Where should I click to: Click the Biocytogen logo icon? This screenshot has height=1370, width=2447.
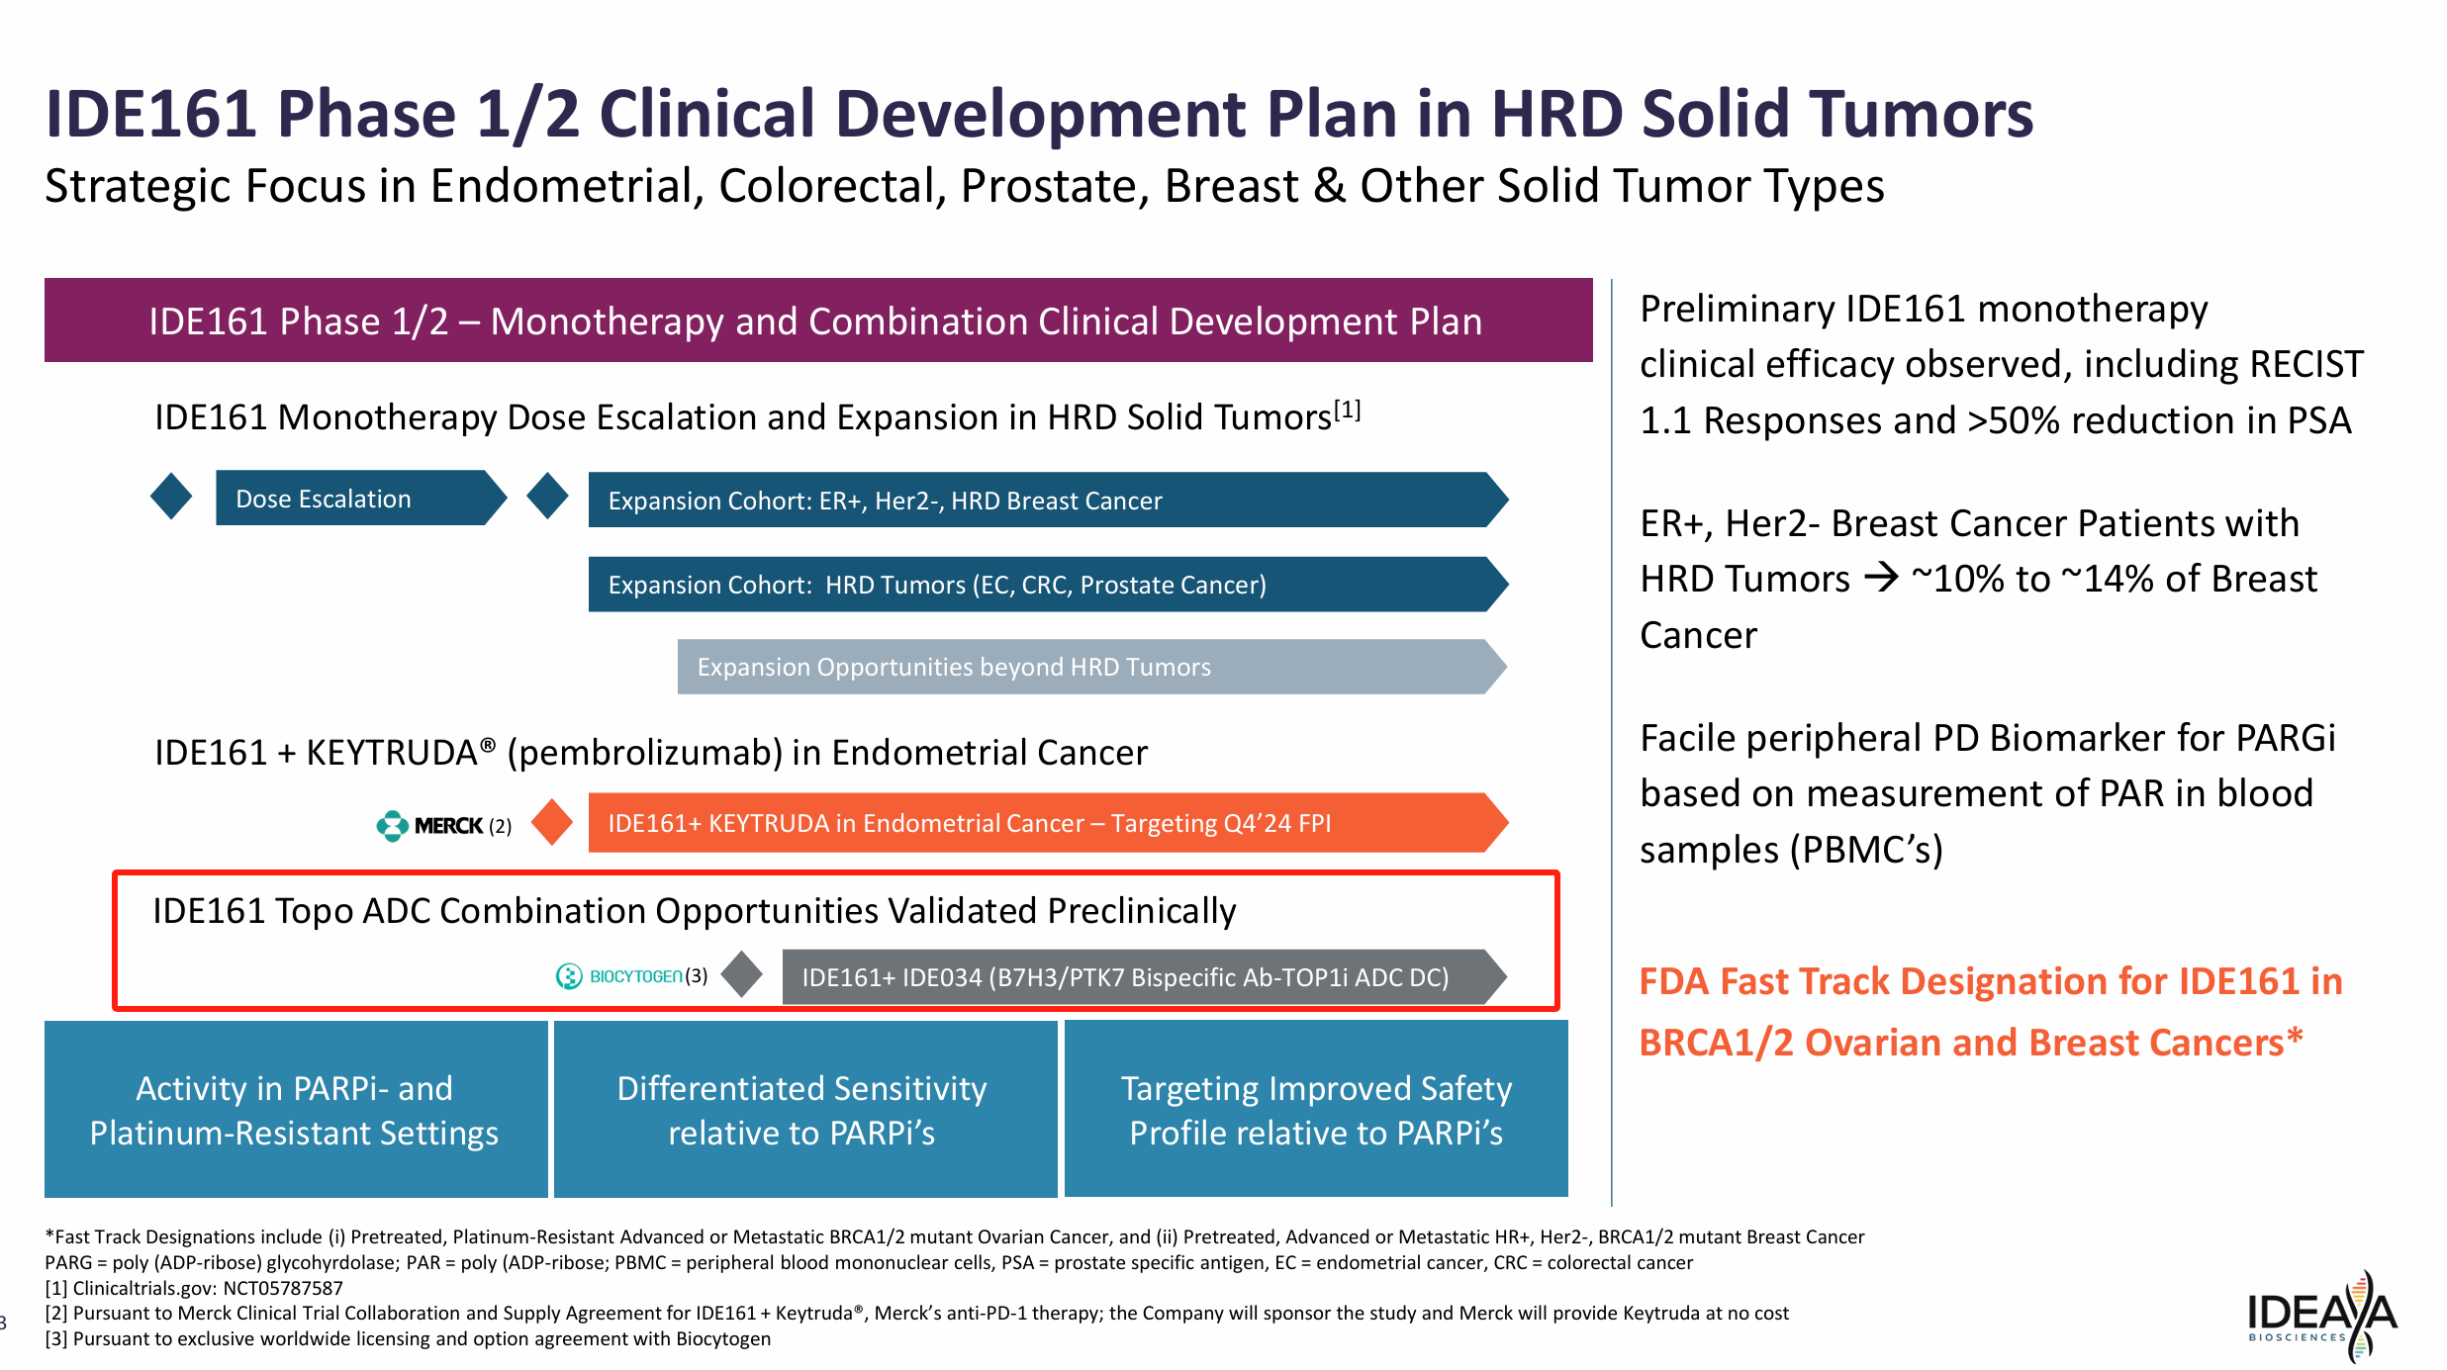569,976
